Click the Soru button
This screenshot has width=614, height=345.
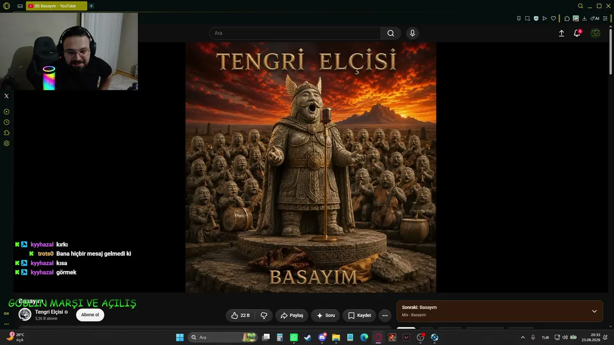pyautogui.click(x=326, y=315)
